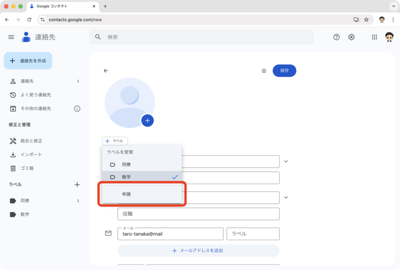Expand the name fields chevron
400x270 pixels.
coord(286,161)
